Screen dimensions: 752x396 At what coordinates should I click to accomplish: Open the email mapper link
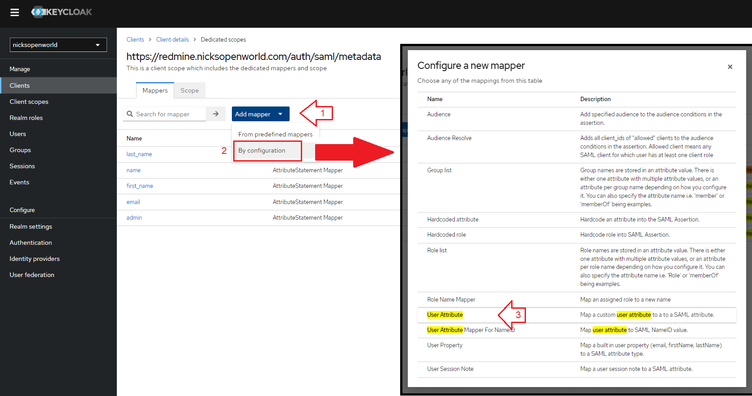[x=133, y=202]
